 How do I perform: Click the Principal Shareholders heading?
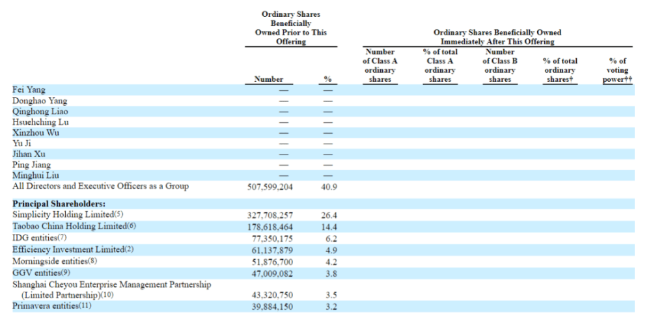59,204
